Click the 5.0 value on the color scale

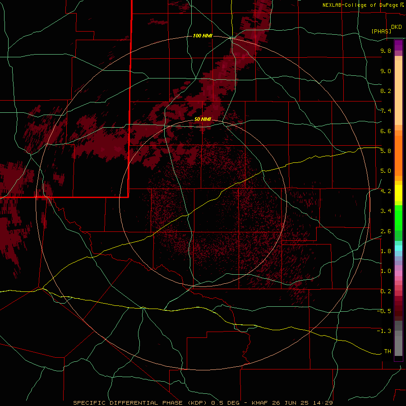[386, 171]
